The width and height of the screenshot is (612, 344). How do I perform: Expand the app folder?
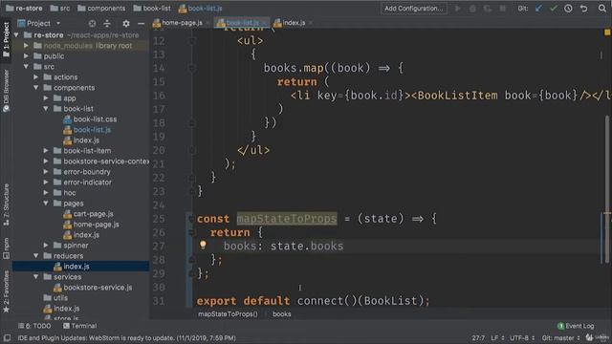(x=46, y=98)
